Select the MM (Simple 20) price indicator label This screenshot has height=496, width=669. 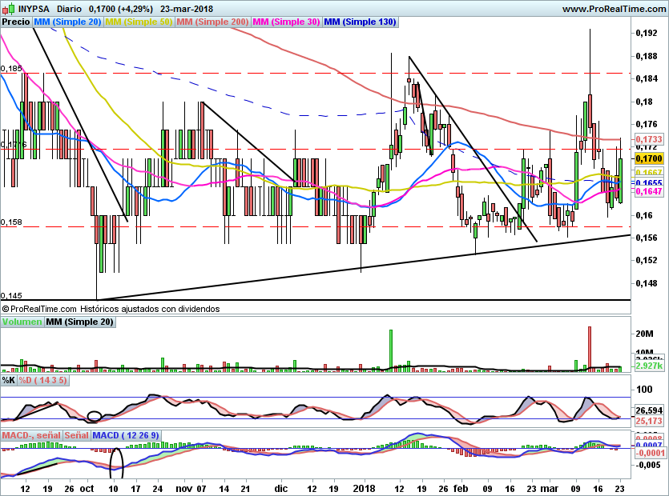pyautogui.click(x=67, y=22)
